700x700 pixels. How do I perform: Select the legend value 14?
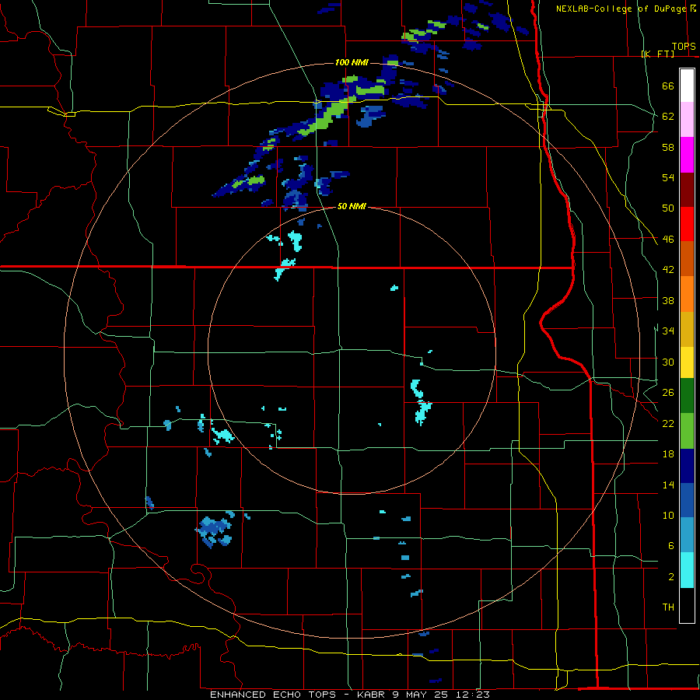tap(668, 485)
